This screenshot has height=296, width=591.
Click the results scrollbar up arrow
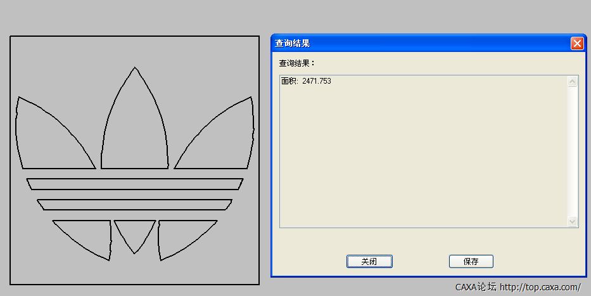[572, 81]
